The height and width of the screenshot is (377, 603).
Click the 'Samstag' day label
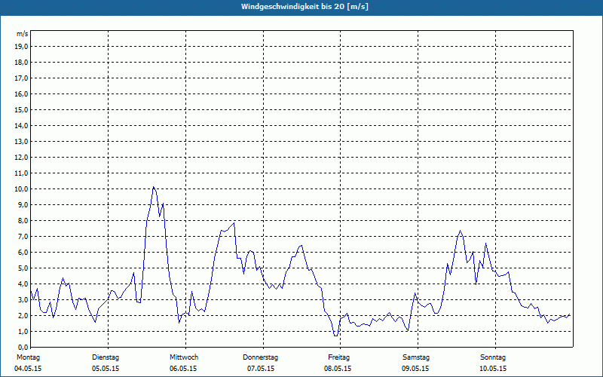[x=416, y=357]
